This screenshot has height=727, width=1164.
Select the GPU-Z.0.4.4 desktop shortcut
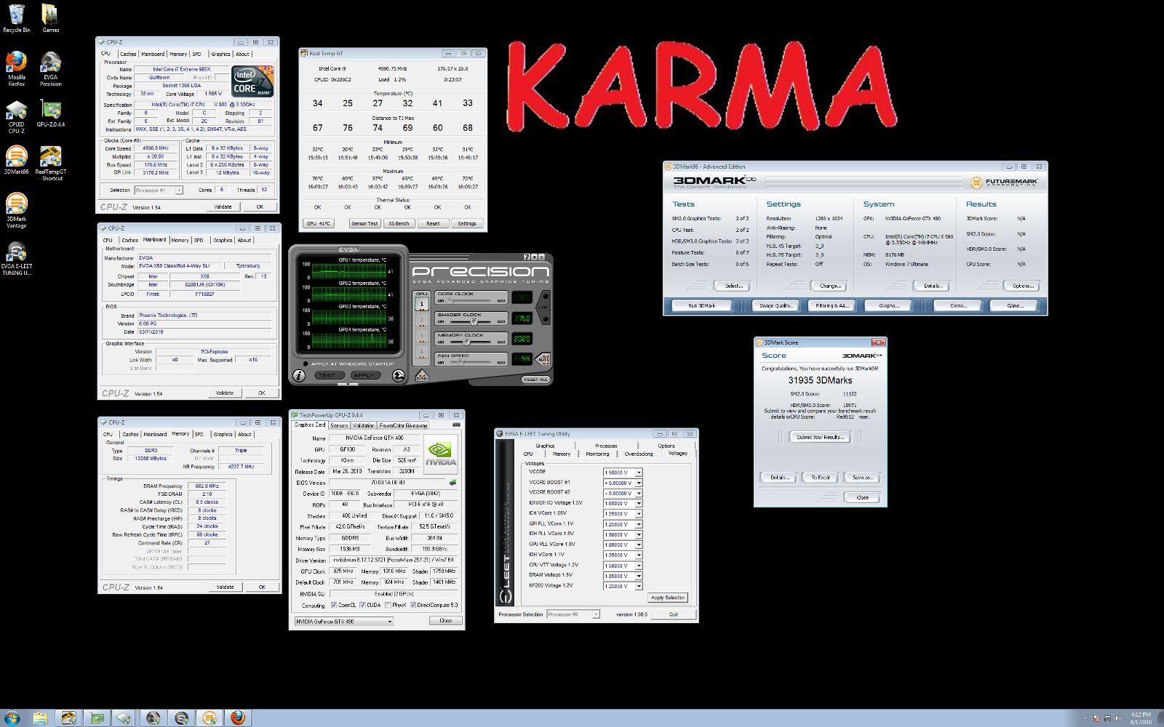tap(50, 114)
